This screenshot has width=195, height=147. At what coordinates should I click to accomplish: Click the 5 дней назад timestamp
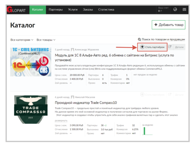62,50
